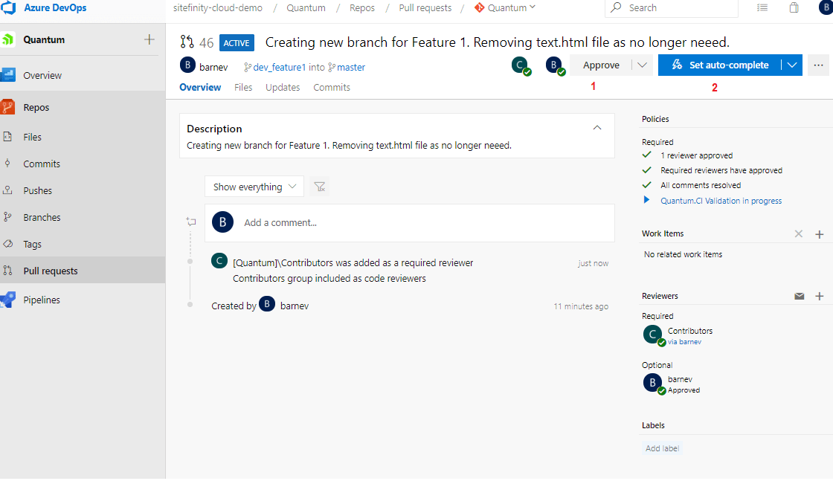833x481 pixels.
Task: Click the Approve button
Action: coord(601,65)
